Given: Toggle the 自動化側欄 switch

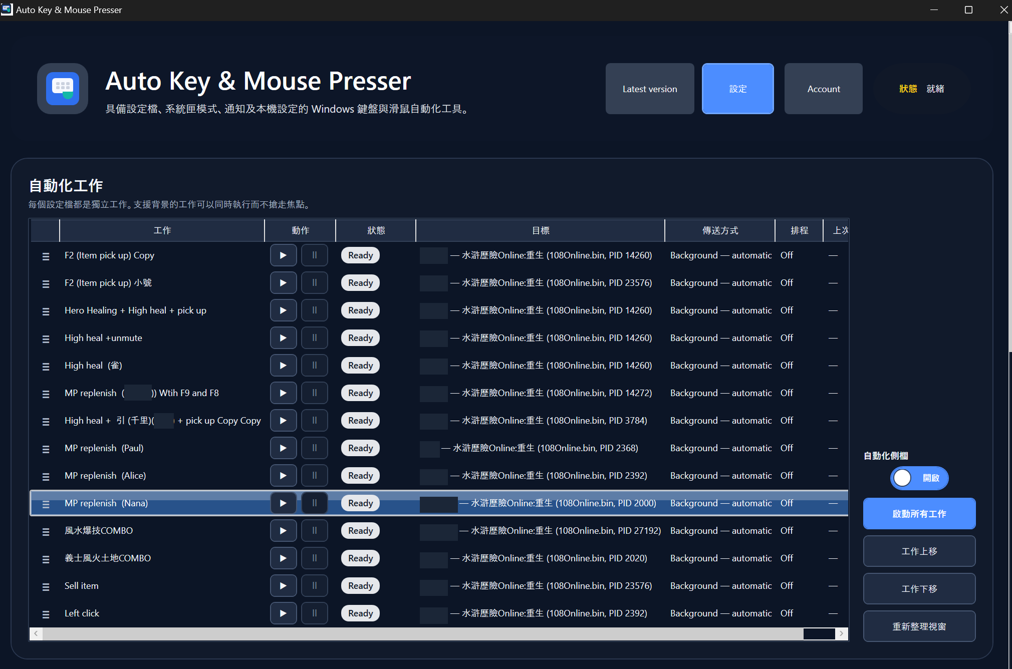Looking at the screenshot, I should (x=919, y=478).
